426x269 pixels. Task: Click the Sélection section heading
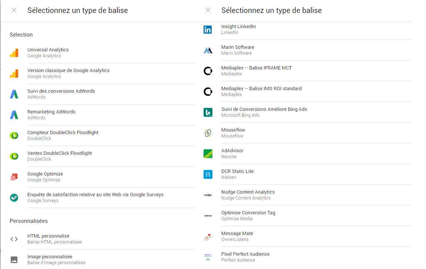pyautogui.click(x=21, y=35)
